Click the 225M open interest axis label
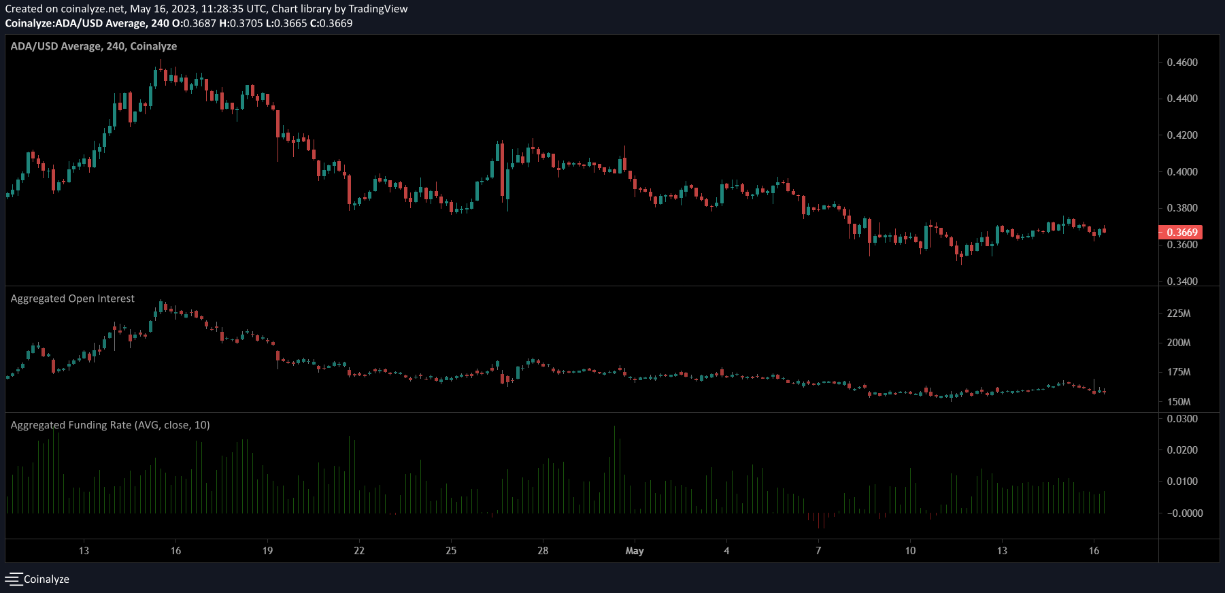This screenshot has width=1225, height=593. (x=1179, y=314)
